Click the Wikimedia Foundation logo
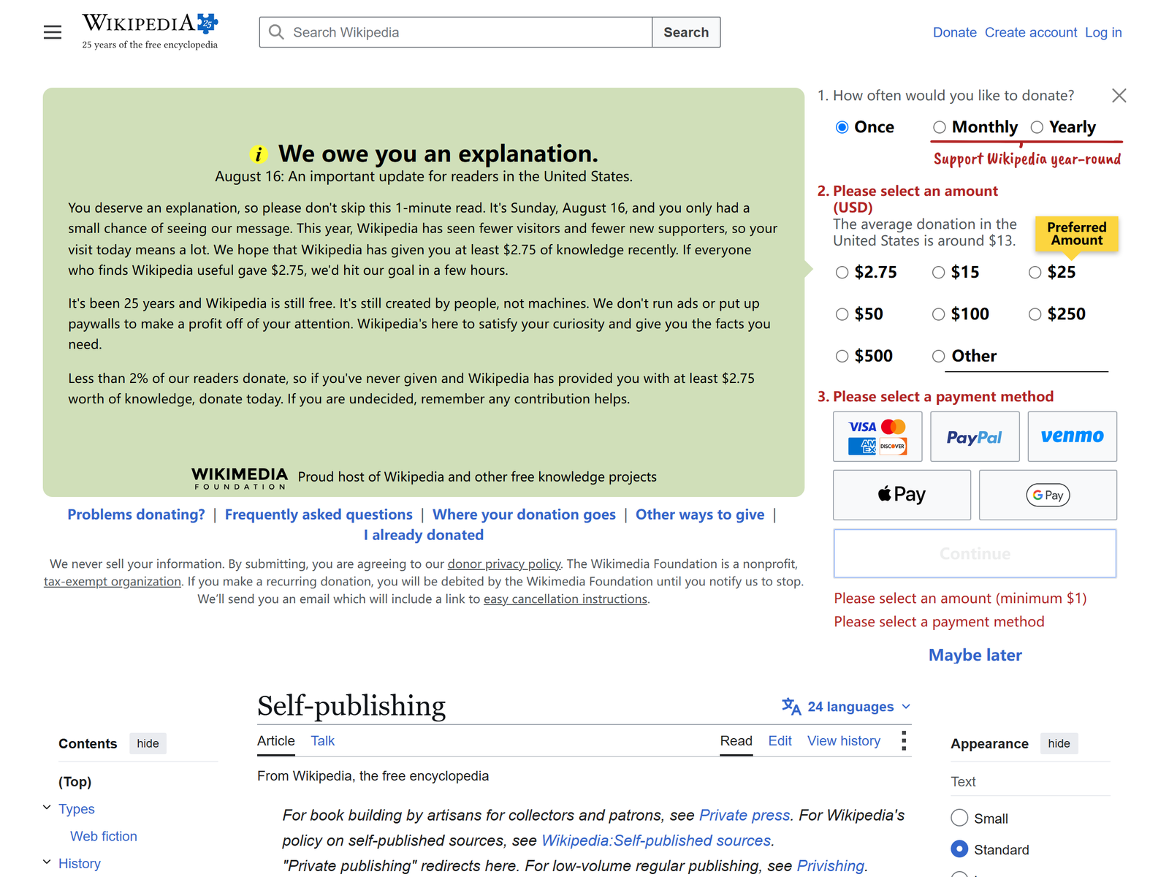The height and width of the screenshot is (877, 1169). tap(240, 478)
